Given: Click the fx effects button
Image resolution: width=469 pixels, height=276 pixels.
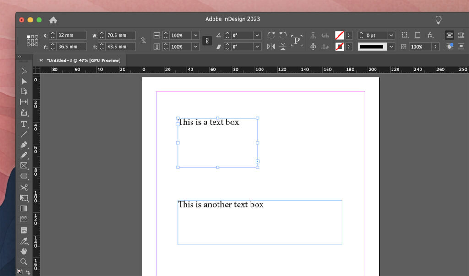Looking at the screenshot, I should tap(430, 35).
